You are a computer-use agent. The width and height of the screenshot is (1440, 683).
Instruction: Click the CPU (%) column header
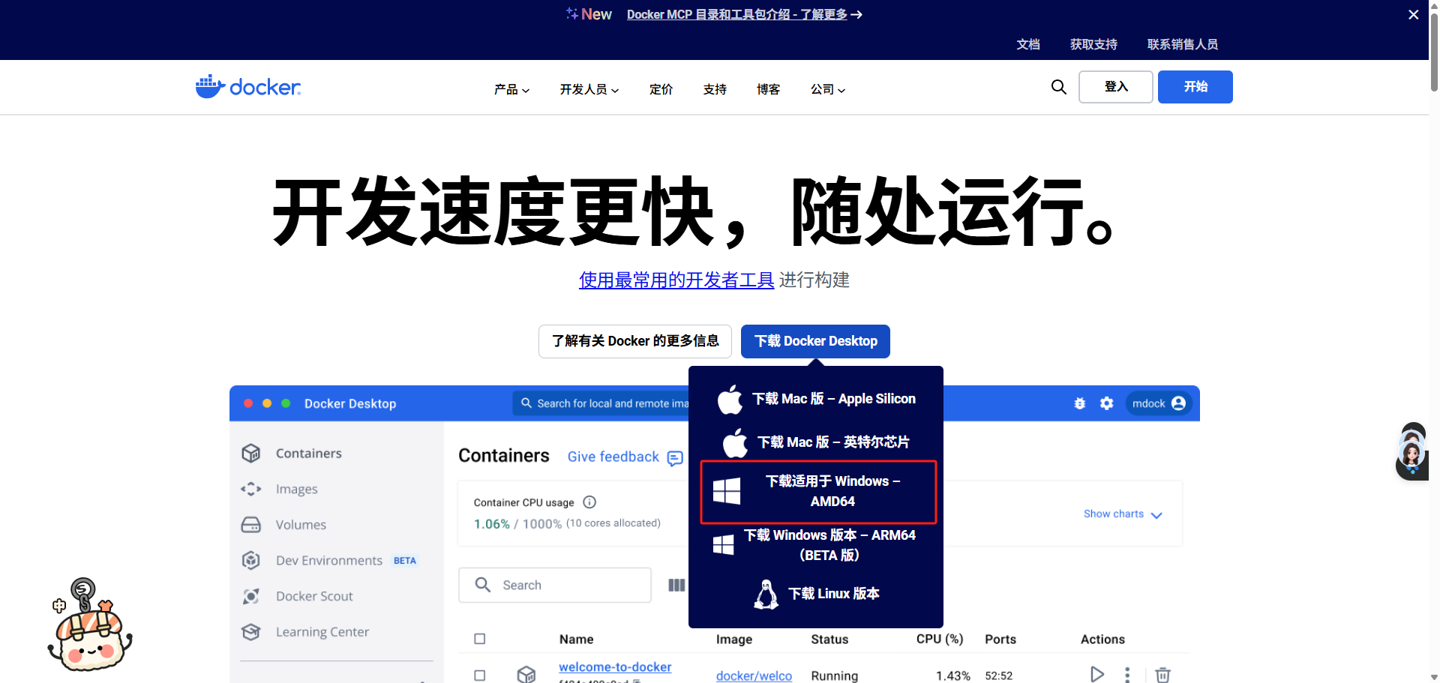[x=940, y=639]
